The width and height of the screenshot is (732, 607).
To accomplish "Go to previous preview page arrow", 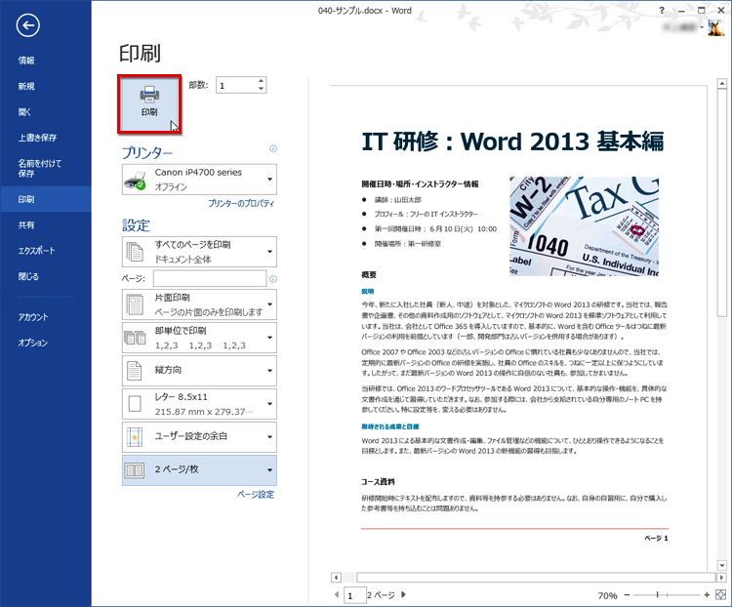I will 337,594.
